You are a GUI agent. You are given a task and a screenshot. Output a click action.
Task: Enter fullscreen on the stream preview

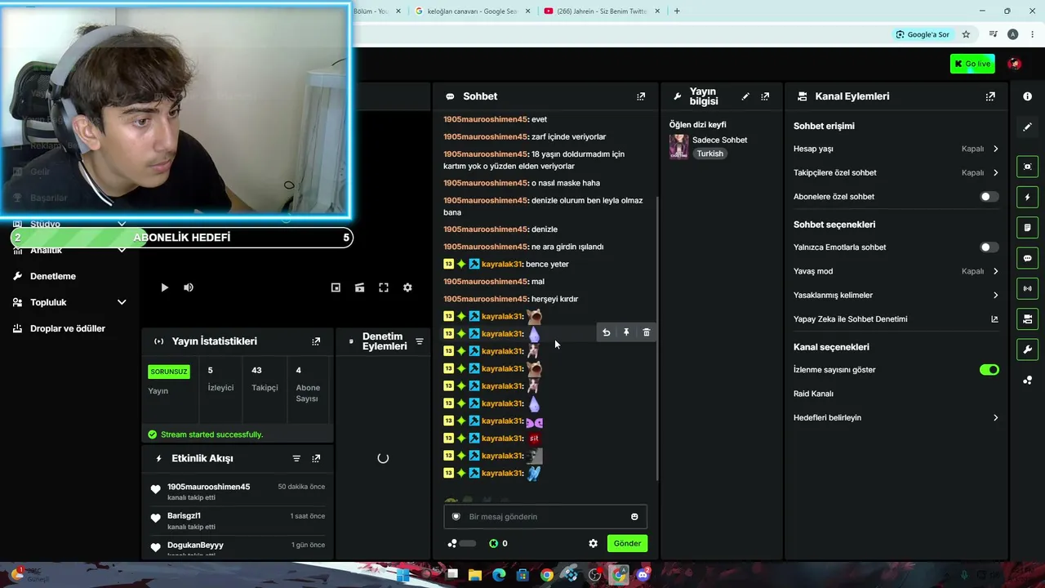pos(384,287)
